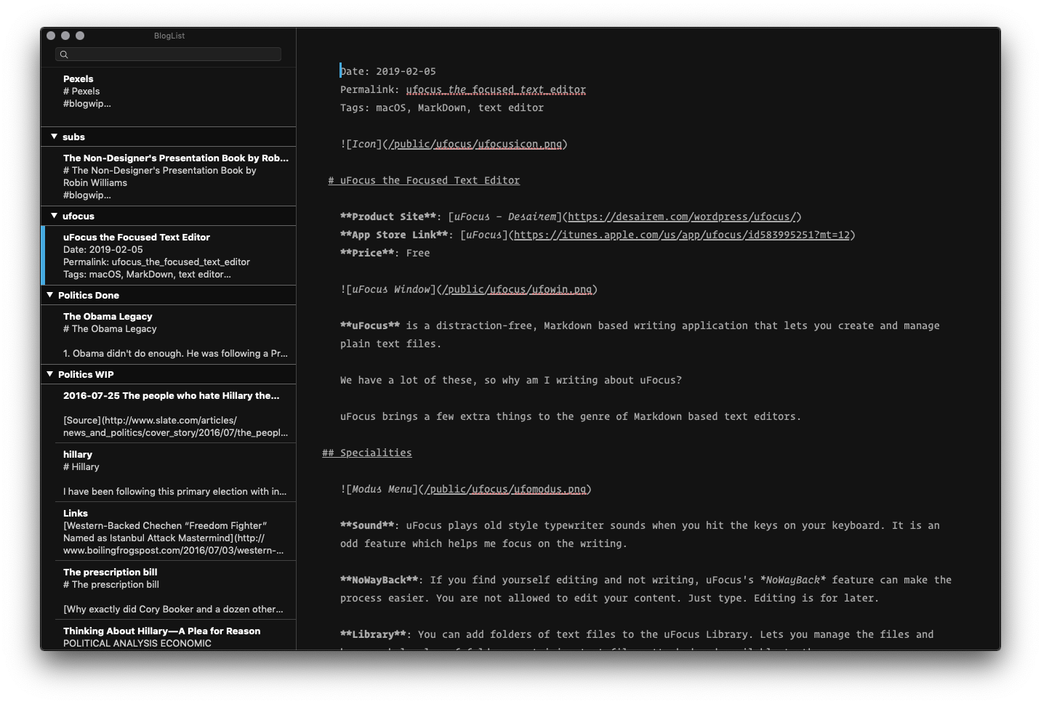Click the ufowin.png image path

pyautogui.click(x=517, y=289)
